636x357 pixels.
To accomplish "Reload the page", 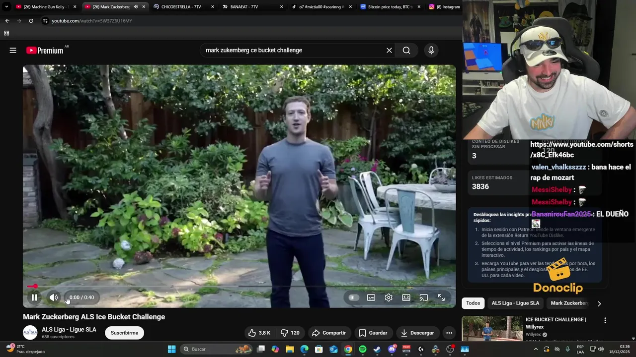I will [x=31, y=21].
